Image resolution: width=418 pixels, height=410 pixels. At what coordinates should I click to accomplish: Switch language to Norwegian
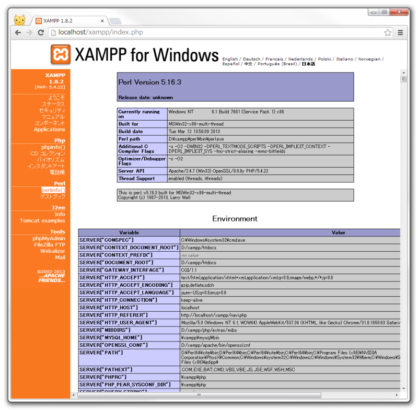(x=369, y=59)
